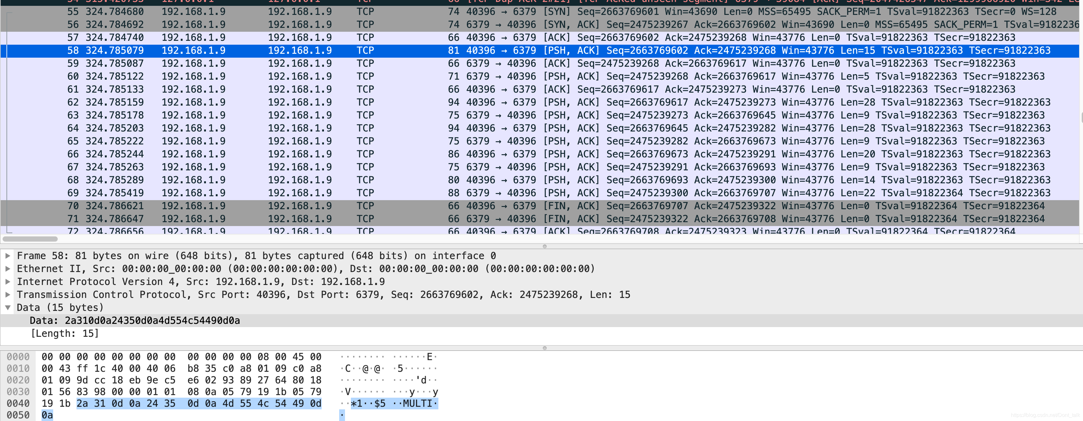Collapse the Data (15 bytes) section
Viewport: 1083px width, 421px height.
[7, 308]
